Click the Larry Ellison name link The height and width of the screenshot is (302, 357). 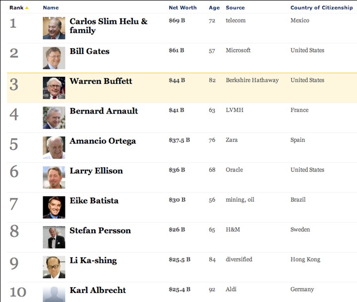(96, 171)
